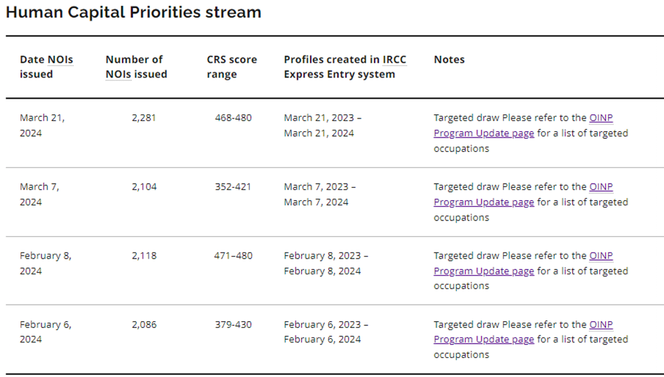Click the Number of NOIs issued header
The width and height of the screenshot is (664, 377).
click(x=136, y=67)
